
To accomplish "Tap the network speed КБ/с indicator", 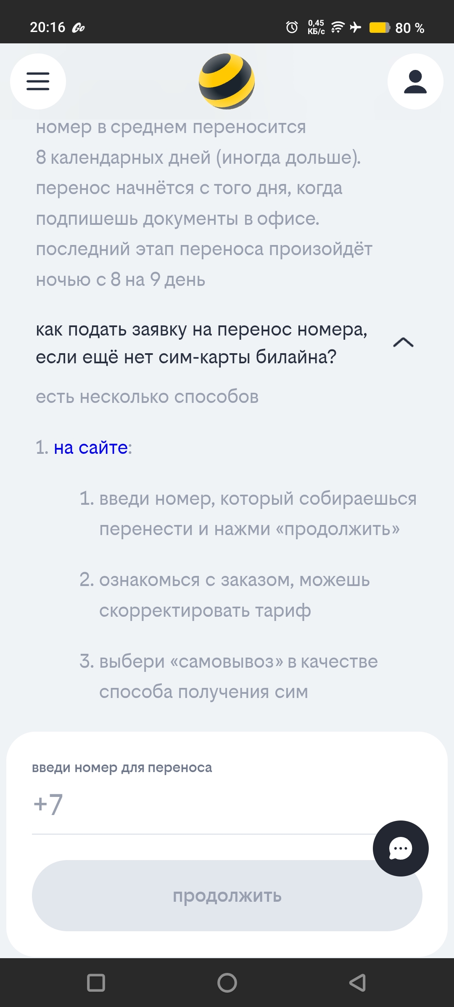I will (316, 27).
